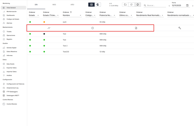This screenshot has width=194, height=126.
Task: Click the wrench maintenance icon
Action: click(180, 28)
